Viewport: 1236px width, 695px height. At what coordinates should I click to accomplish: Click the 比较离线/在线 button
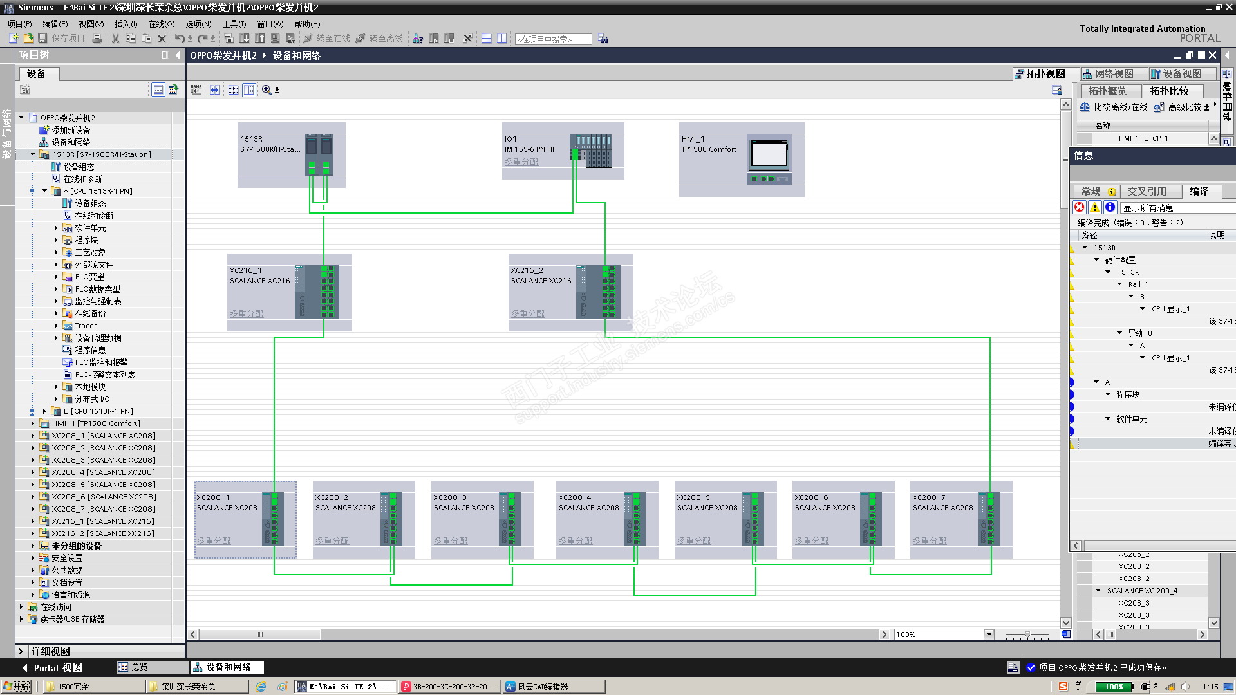(1114, 107)
